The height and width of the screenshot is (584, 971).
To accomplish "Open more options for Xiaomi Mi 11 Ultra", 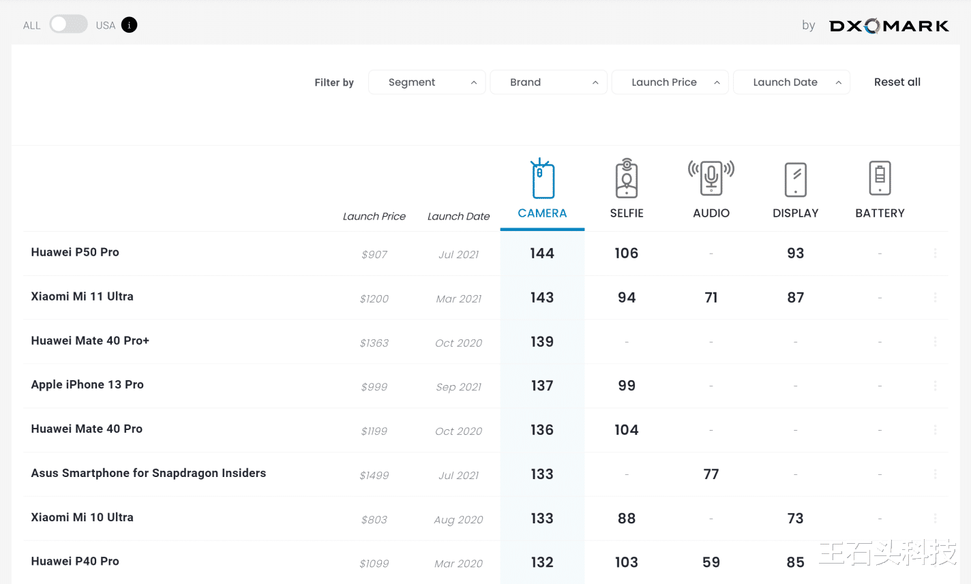I will (935, 298).
